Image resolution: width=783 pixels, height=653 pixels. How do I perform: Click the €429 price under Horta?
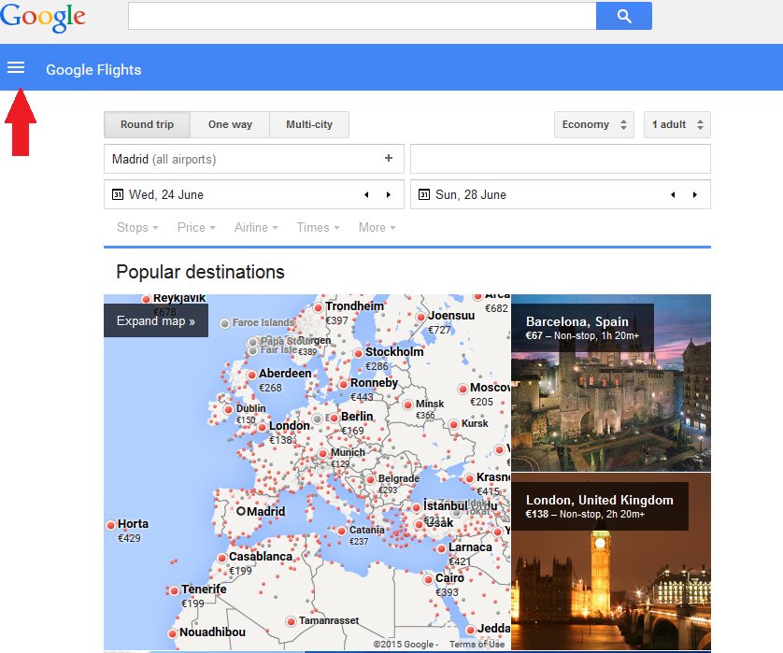pos(129,538)
